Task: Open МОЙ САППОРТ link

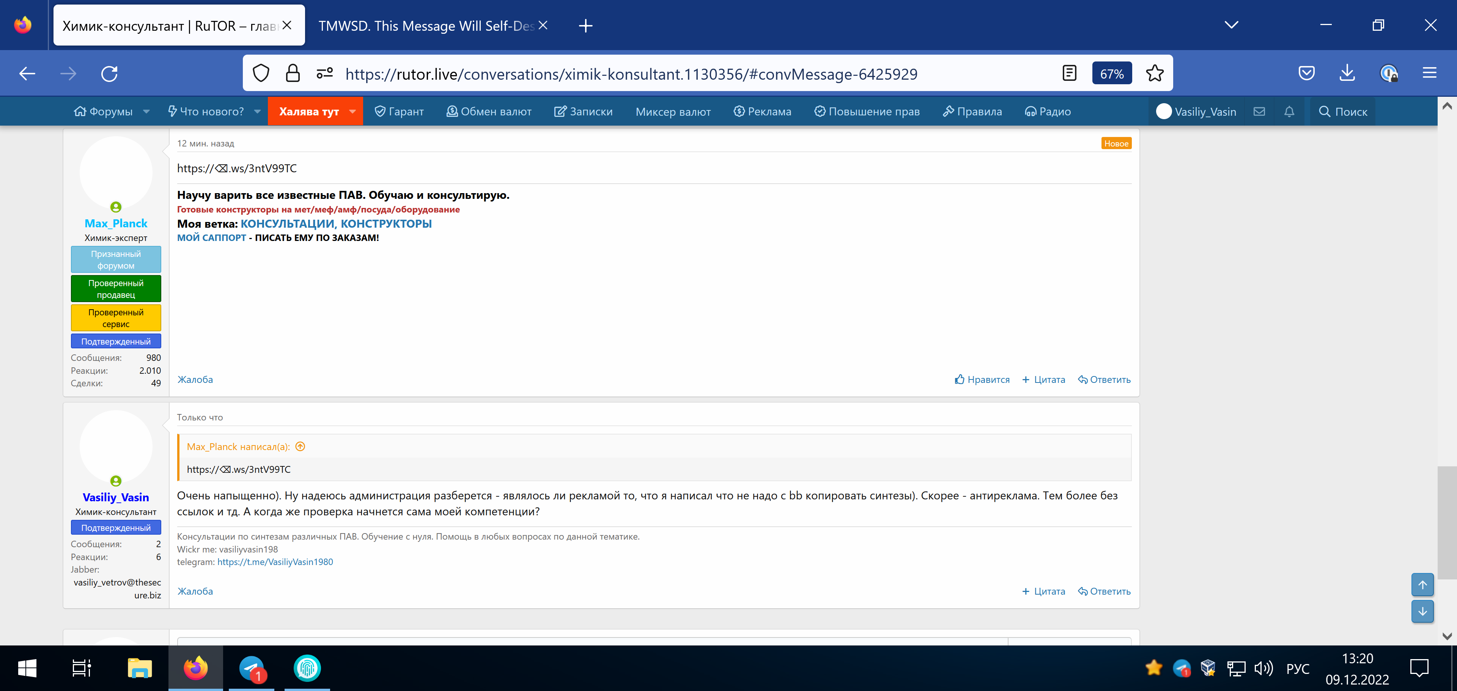Action: tap(212, 238)
